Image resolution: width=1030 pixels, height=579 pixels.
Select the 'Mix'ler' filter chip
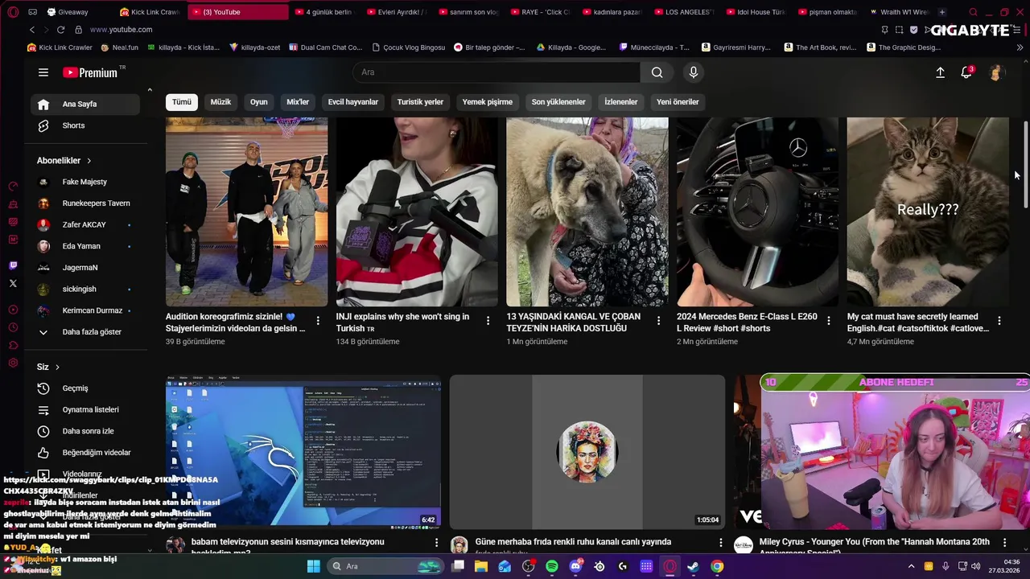coord(298,102)
